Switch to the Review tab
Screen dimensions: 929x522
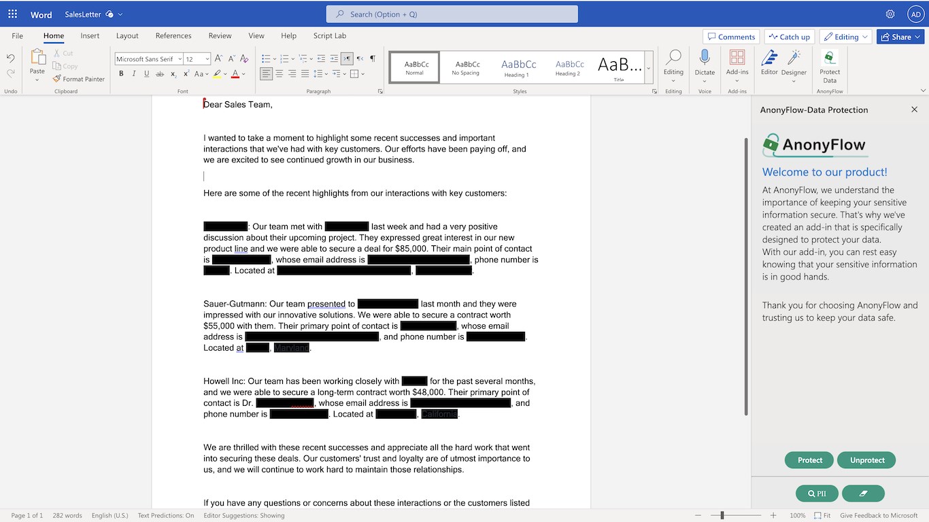220,36
